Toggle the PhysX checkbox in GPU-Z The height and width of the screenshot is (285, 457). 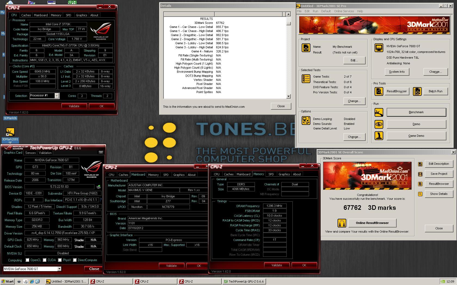60,260
